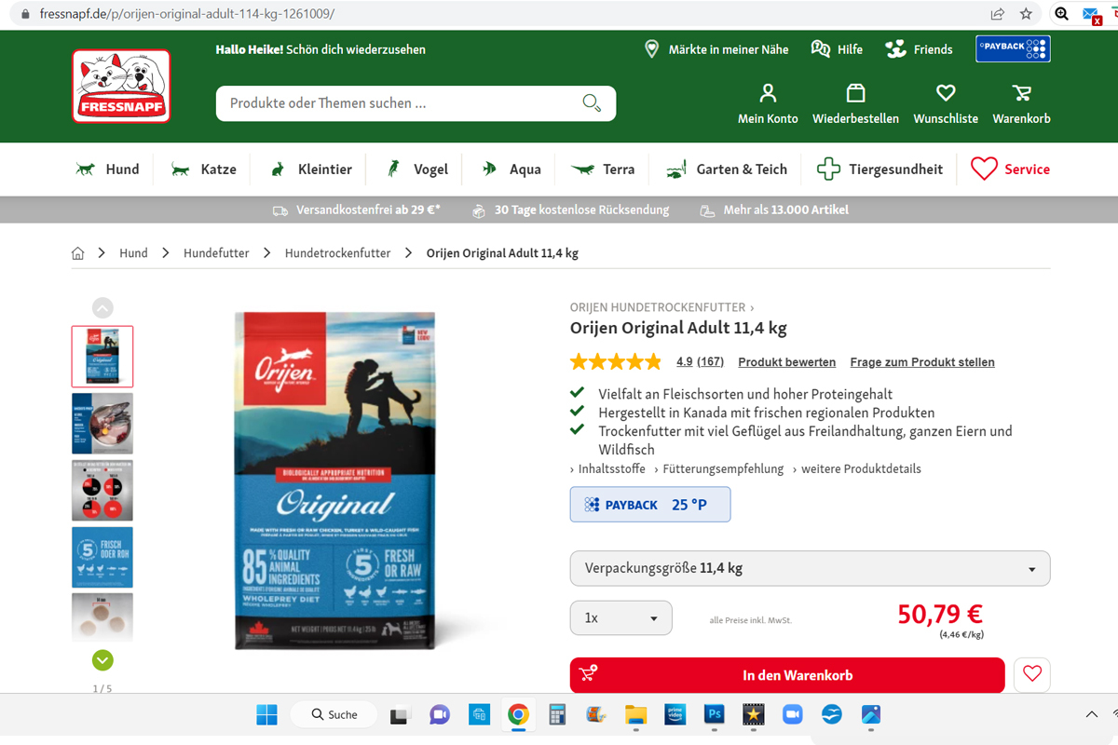Click the Fressnapf logo
This screenshot has width=1118, height=745.
point(121,86)
